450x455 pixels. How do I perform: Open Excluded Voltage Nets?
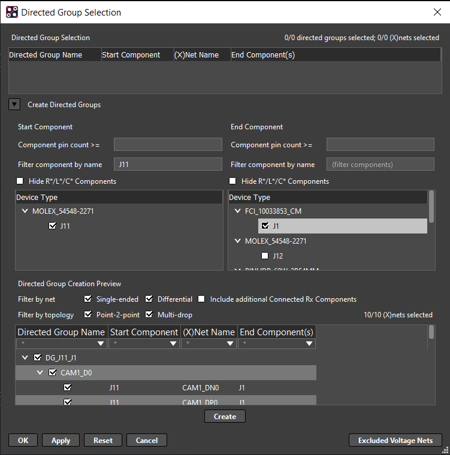(395, 440)
